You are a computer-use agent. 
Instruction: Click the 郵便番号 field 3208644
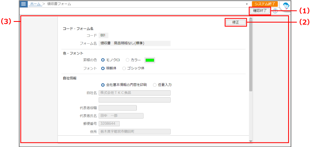tap(109, 124)
